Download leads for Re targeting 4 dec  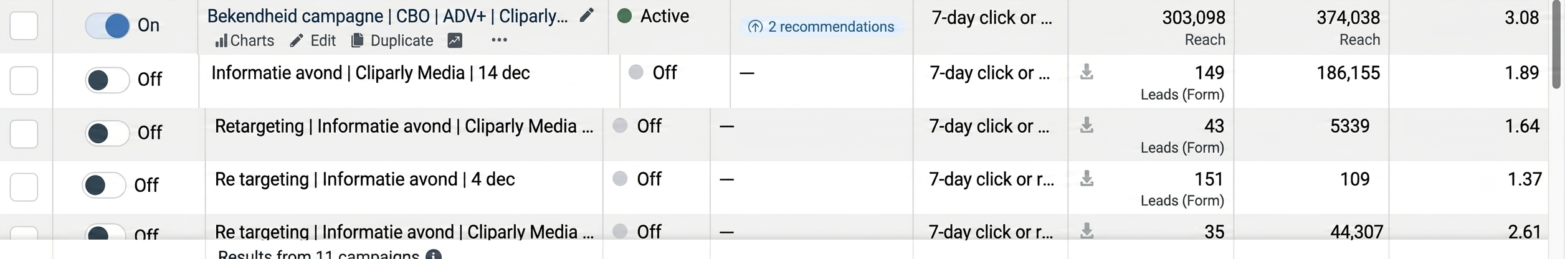tap(1087, 179)
